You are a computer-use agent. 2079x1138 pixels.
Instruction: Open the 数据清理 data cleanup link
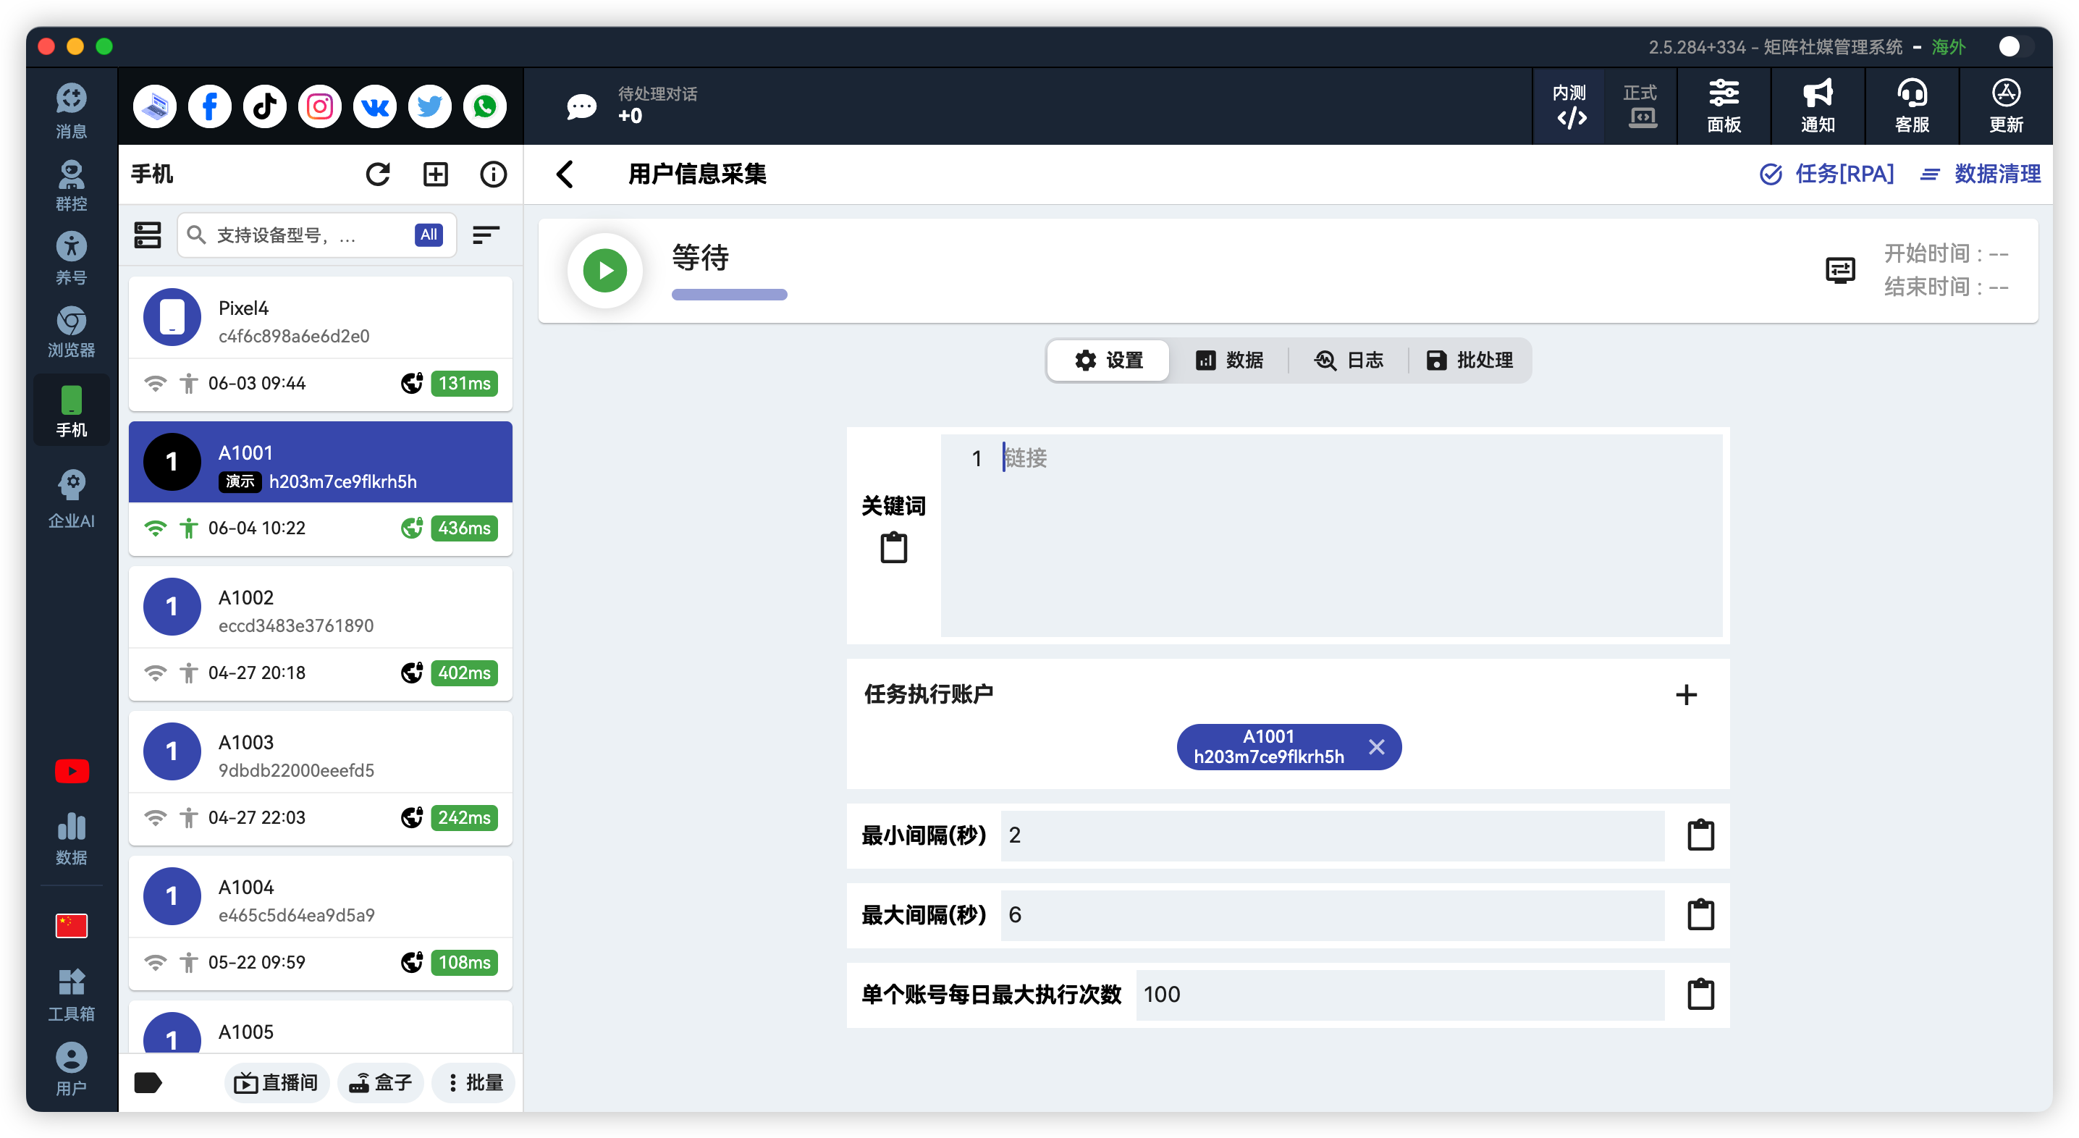coord(1980,174)
